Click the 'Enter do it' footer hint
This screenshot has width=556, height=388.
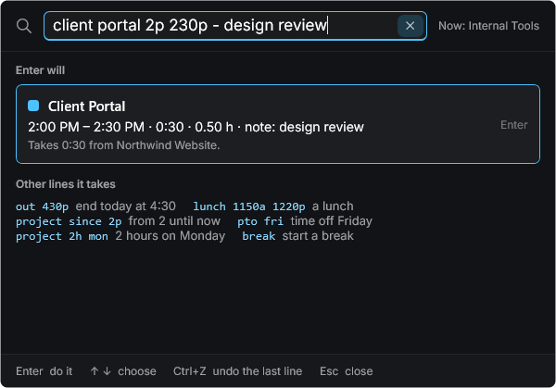pos(44,371)
